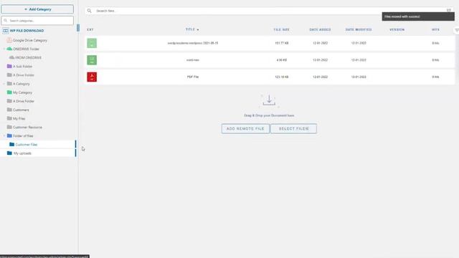
Task: Click the Add Category button
Action: (x=37, y=9)
